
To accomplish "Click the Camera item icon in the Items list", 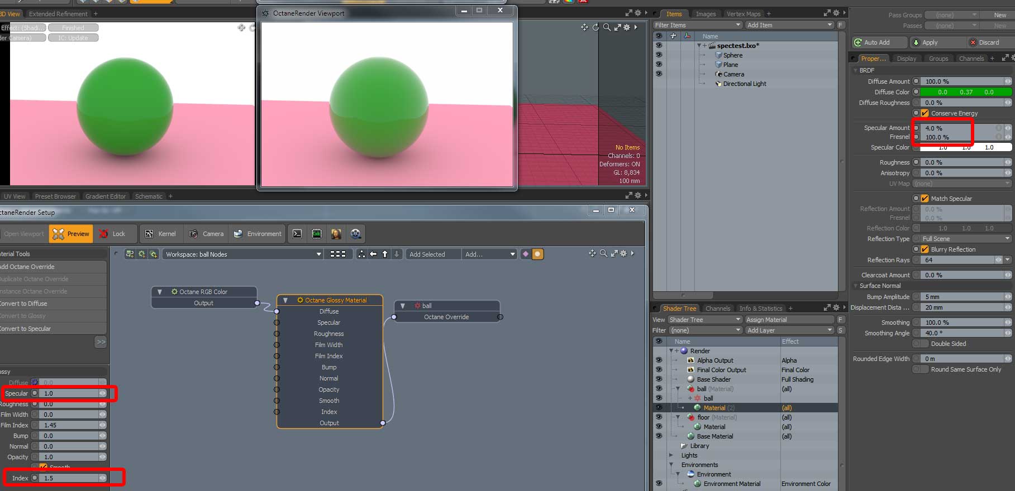I will [x=719, y=74].
